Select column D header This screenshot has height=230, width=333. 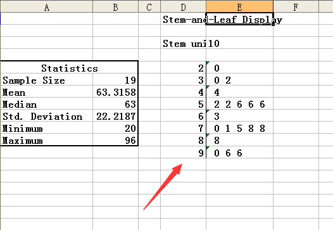184,6
